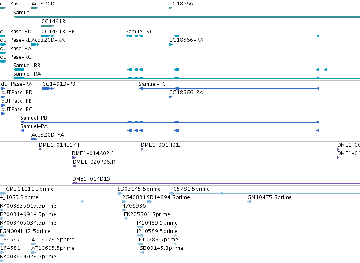The image size is (360, 263).
Task: Select the RP003149914.5prime label
Action: (28, 214)
